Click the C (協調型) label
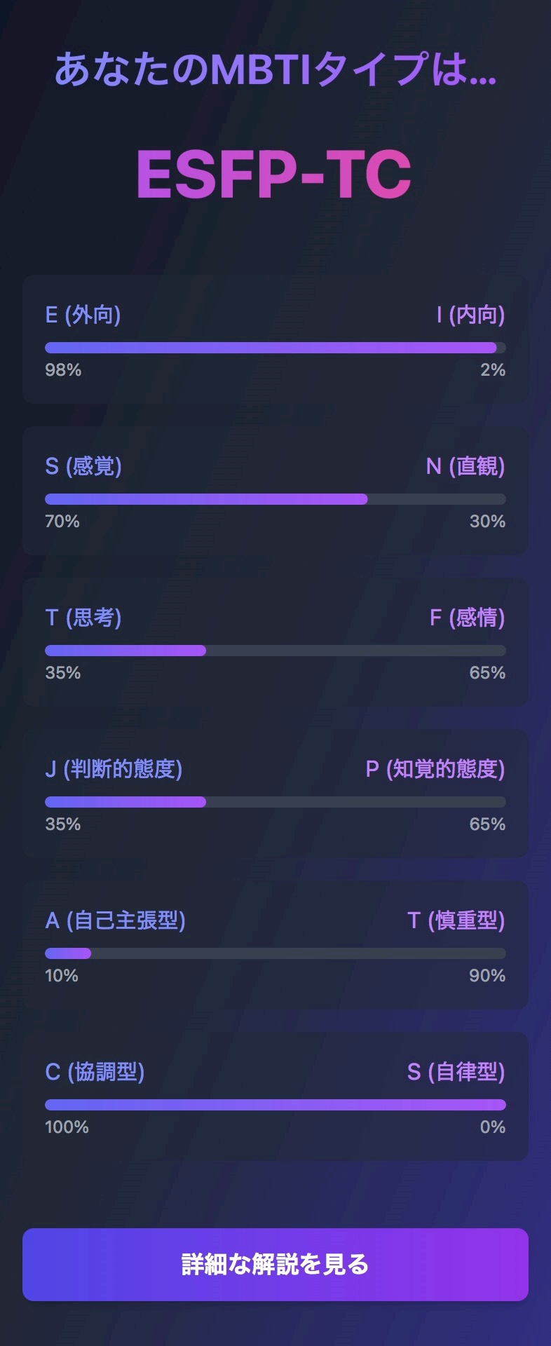This screenshot has height=1346, width=551. coord(95,1072)
